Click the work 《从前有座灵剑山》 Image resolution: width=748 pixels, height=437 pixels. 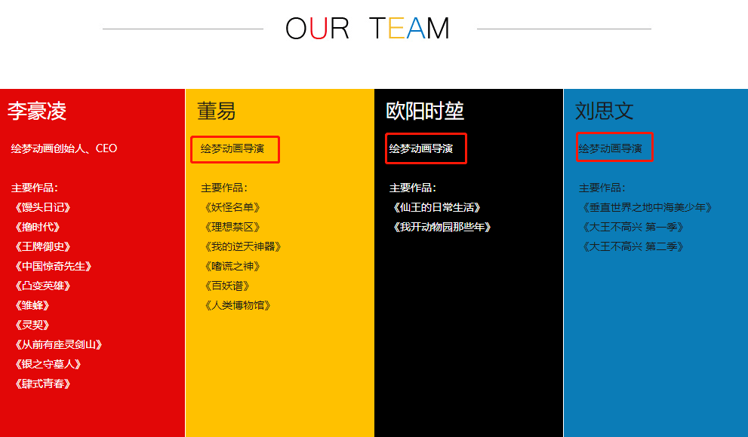pyautogui.click(x=59, y=344)
